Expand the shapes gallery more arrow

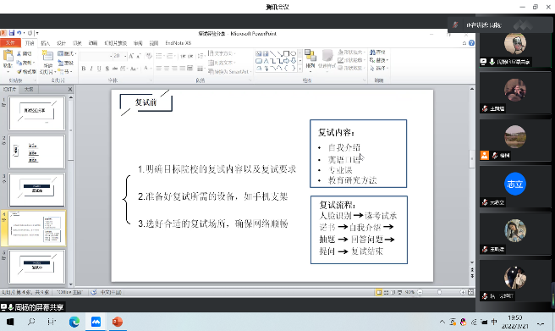pyautogui.click(x=299, y=69)
